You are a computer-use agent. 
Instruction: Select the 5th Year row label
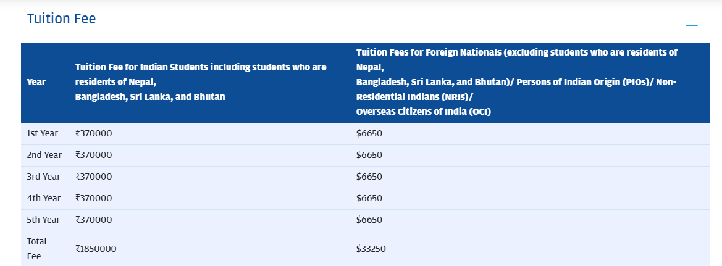(x=43, y=220)
